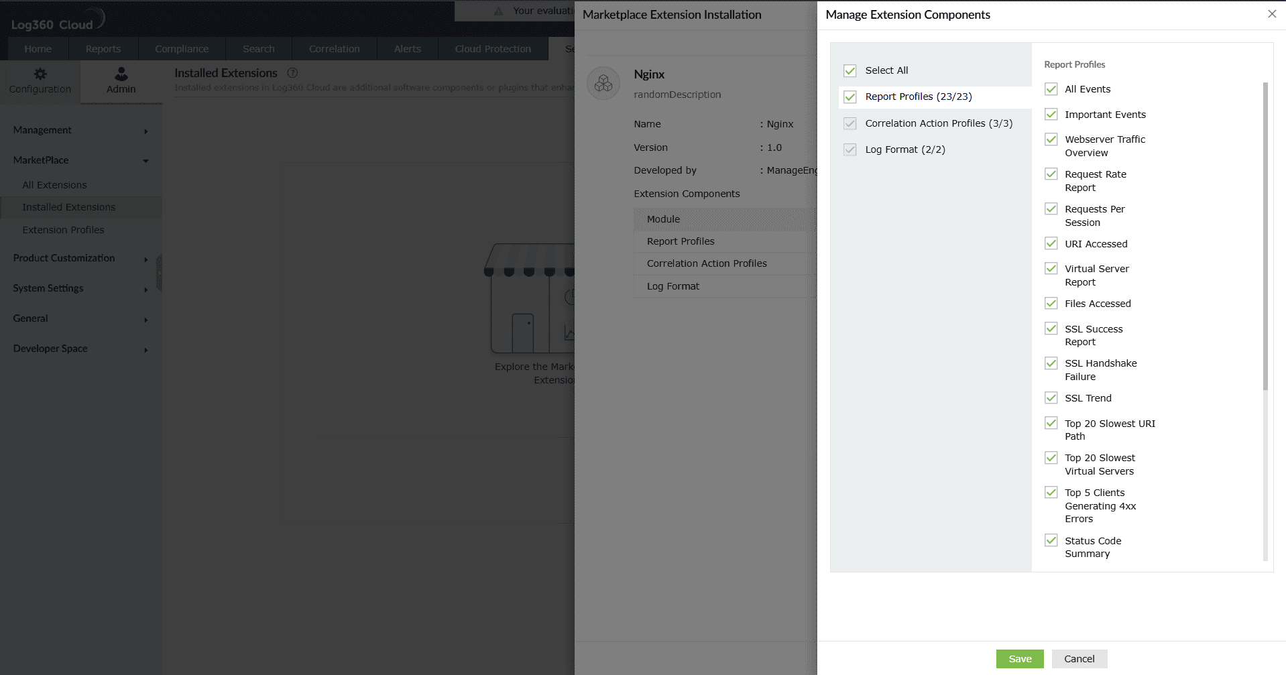Go to the Search tab
The height and width of the screenshot is (675, 1286).
coord(259,49)
